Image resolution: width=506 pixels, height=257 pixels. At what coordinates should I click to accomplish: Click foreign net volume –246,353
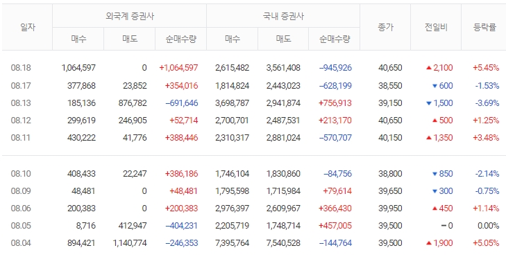pyautogui.click(x=181, y=243)
